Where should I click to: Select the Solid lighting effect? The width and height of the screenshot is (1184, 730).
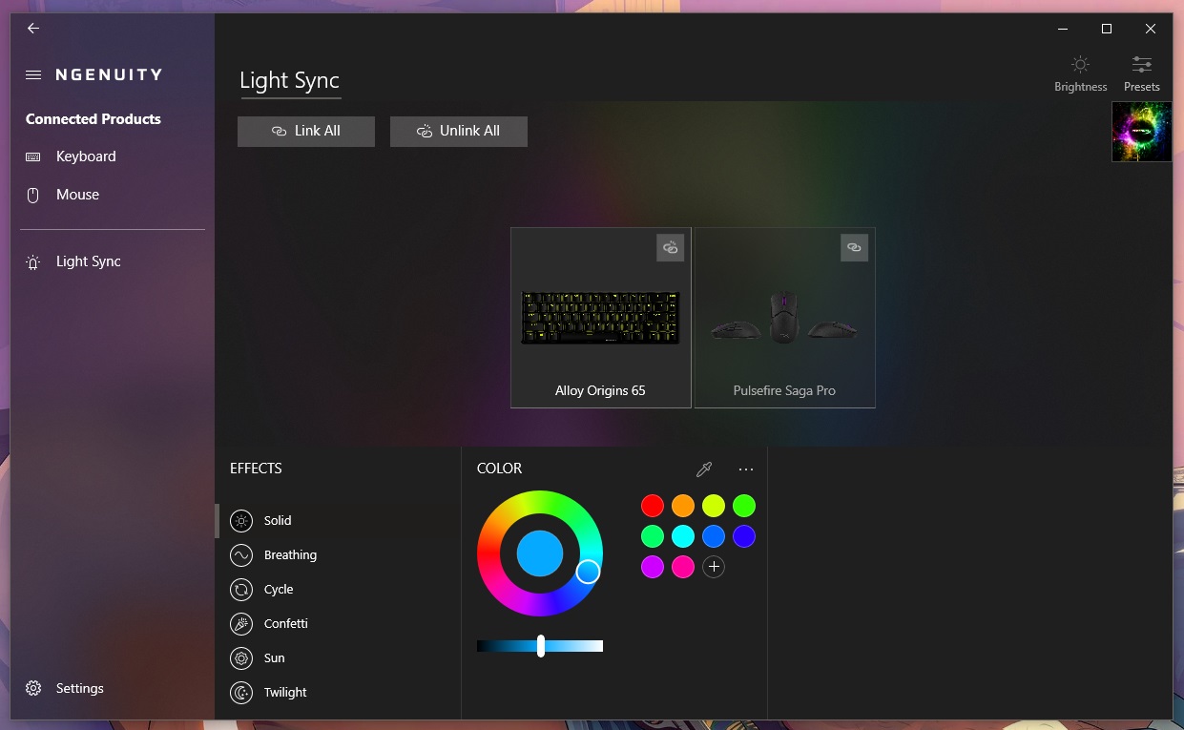pos(278,521)
